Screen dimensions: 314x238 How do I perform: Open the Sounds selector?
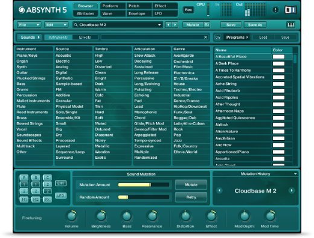[30, 37]
